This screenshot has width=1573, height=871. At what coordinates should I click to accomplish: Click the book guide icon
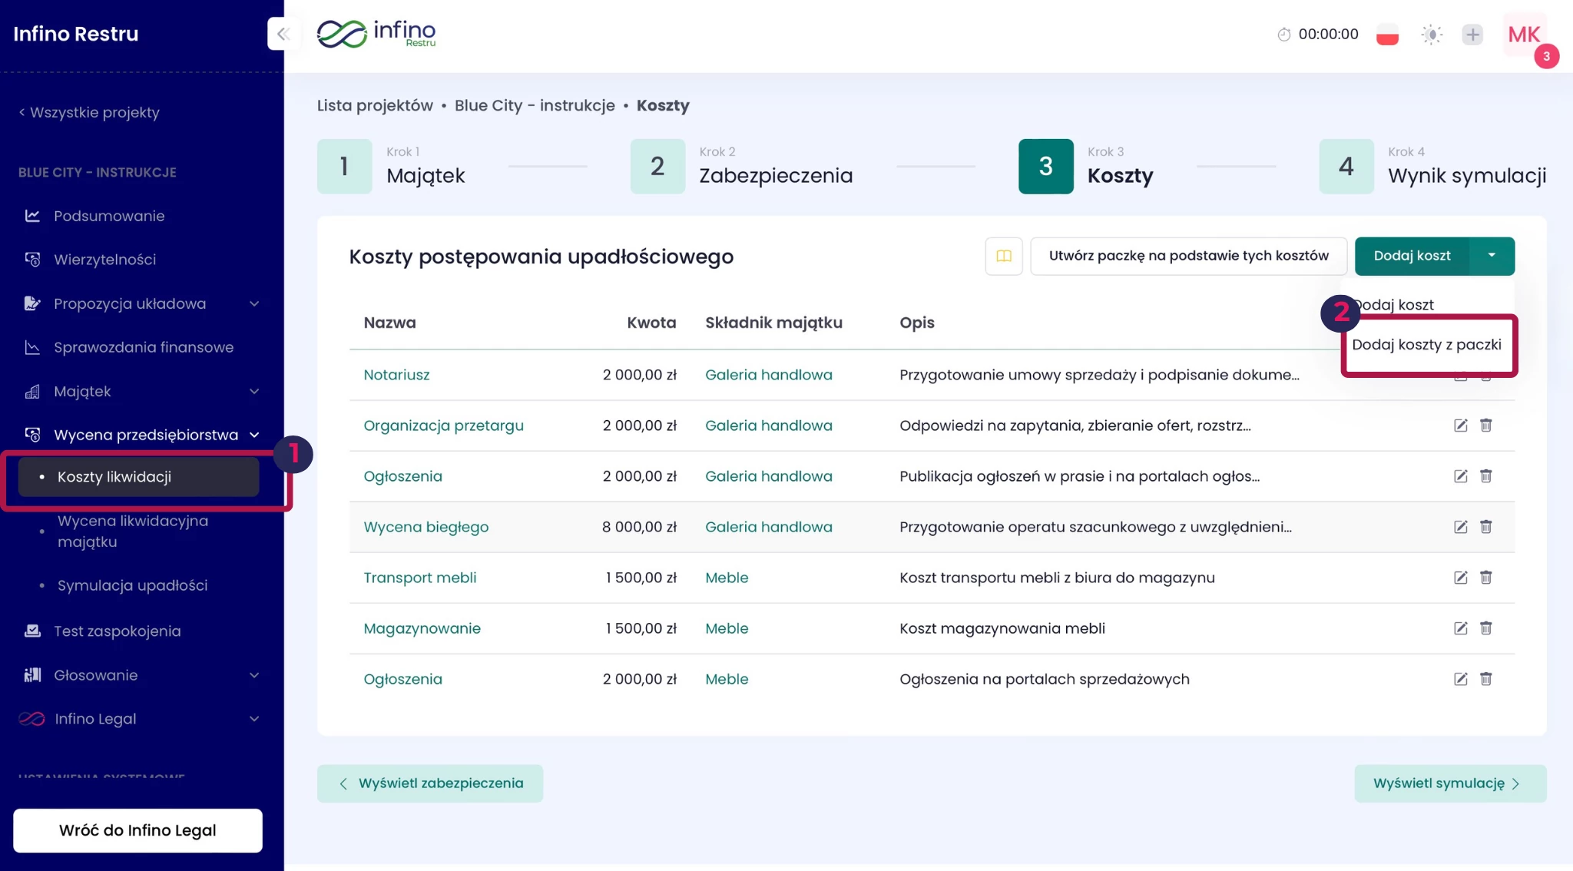click(1003, 256)
